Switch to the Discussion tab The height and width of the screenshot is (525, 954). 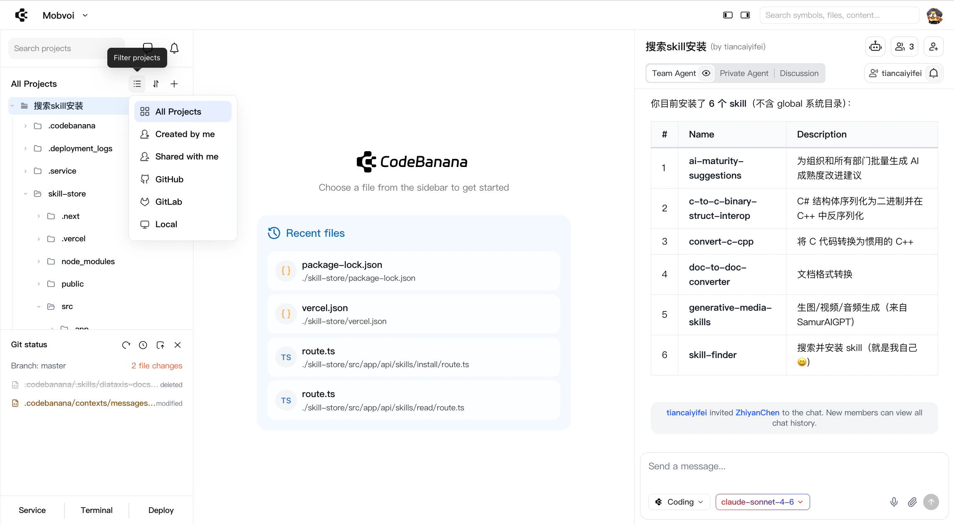[x=799, y=73]
